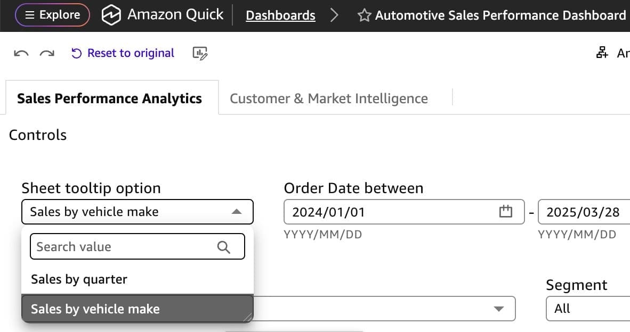Click the hierarchy icon at top right

point(602,53)
